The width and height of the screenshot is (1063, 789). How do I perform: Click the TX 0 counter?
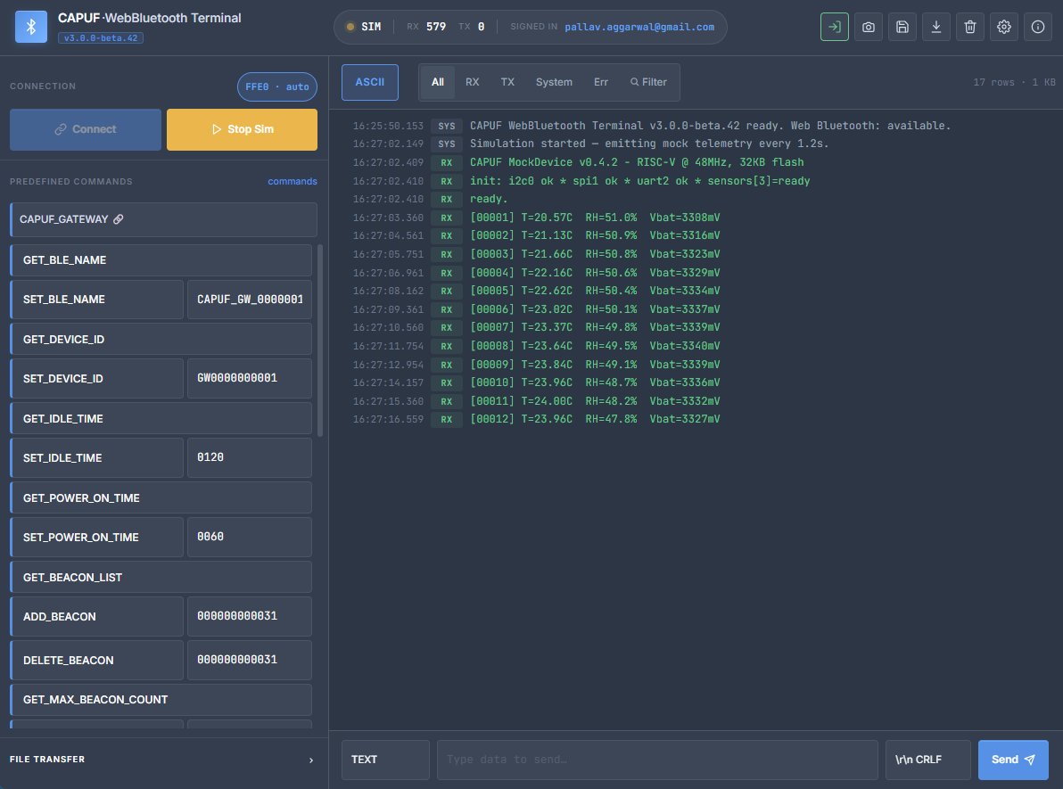coord(471,27)
